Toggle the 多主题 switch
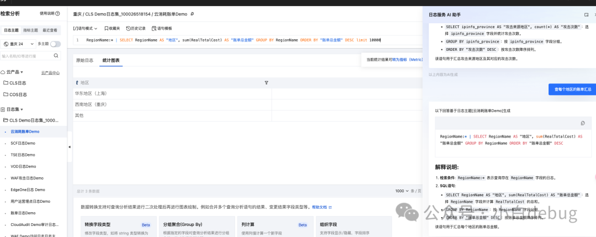This screenshot has width=596, height=237. [56, 44]
